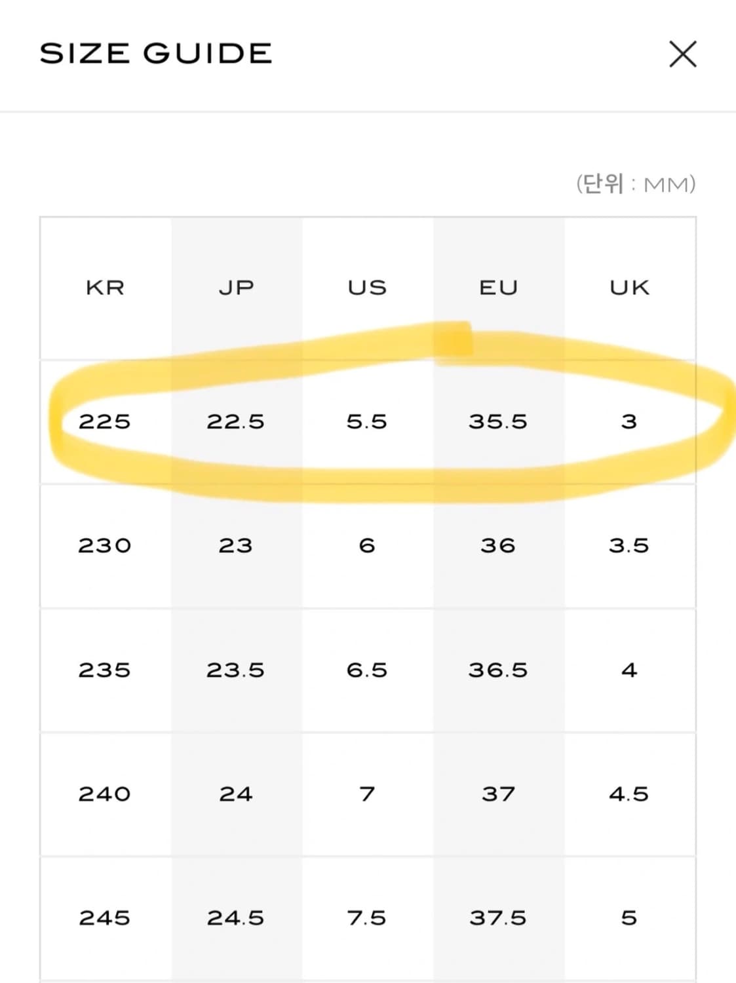Select JP size 22.5 cell
The height and width of the screenshot is (983, 736).
click(x=236, y=421)
